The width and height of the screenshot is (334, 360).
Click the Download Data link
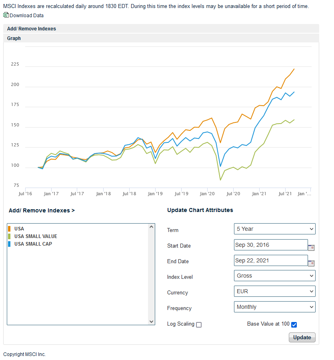click(x=26, y=16)
